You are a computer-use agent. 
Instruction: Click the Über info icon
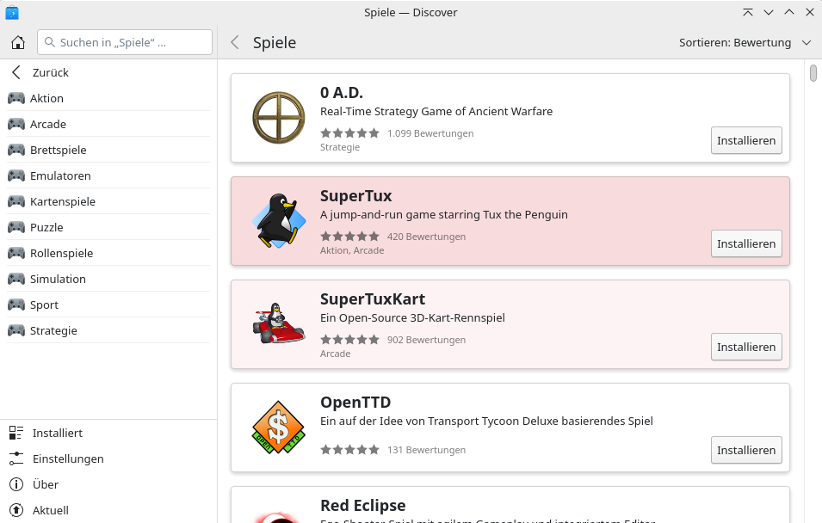[x=16, y=484]
